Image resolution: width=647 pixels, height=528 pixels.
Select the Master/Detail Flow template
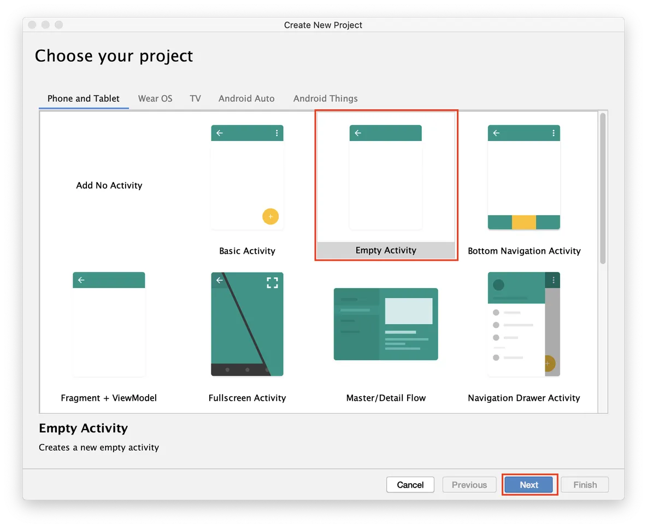tap(386, 324)
